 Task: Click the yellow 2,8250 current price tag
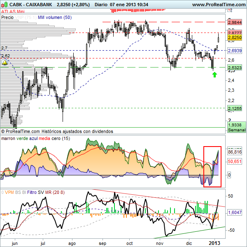point(235,37)
